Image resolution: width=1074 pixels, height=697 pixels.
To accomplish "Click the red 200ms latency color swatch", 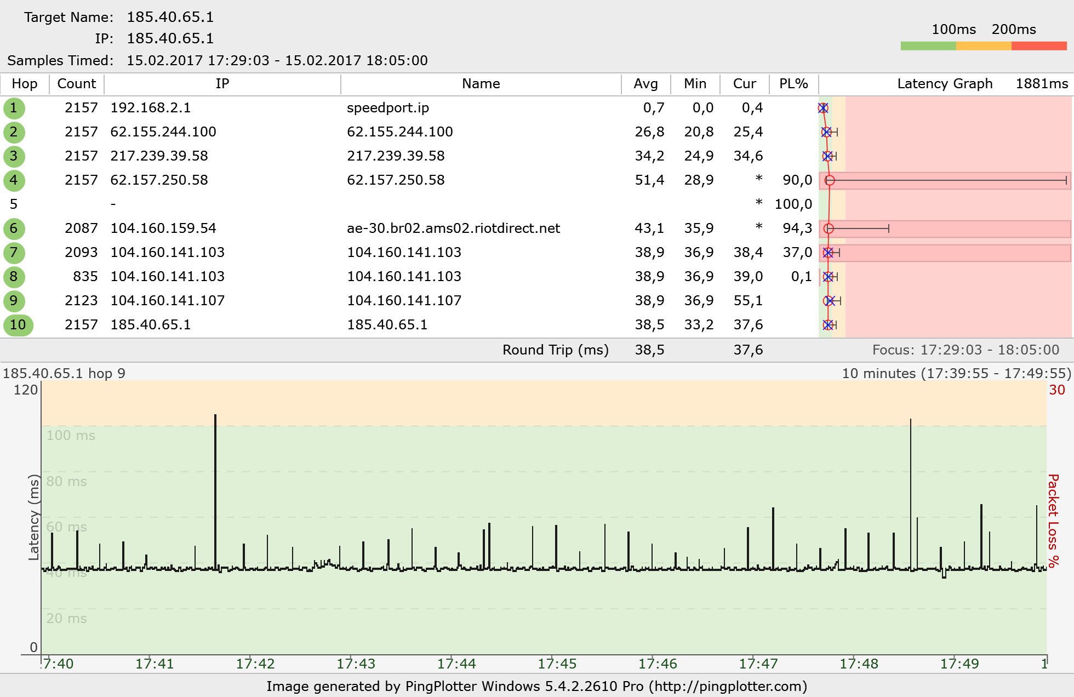I will coord(1039,46).
